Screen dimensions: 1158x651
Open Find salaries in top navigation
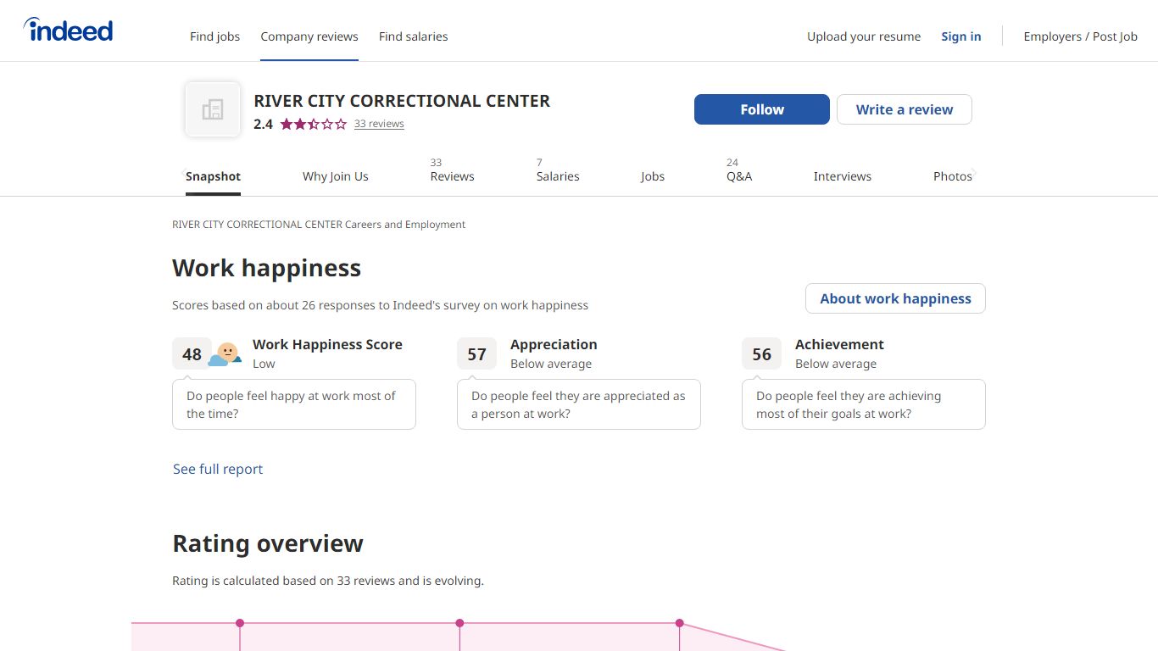[x=413, y=36]
